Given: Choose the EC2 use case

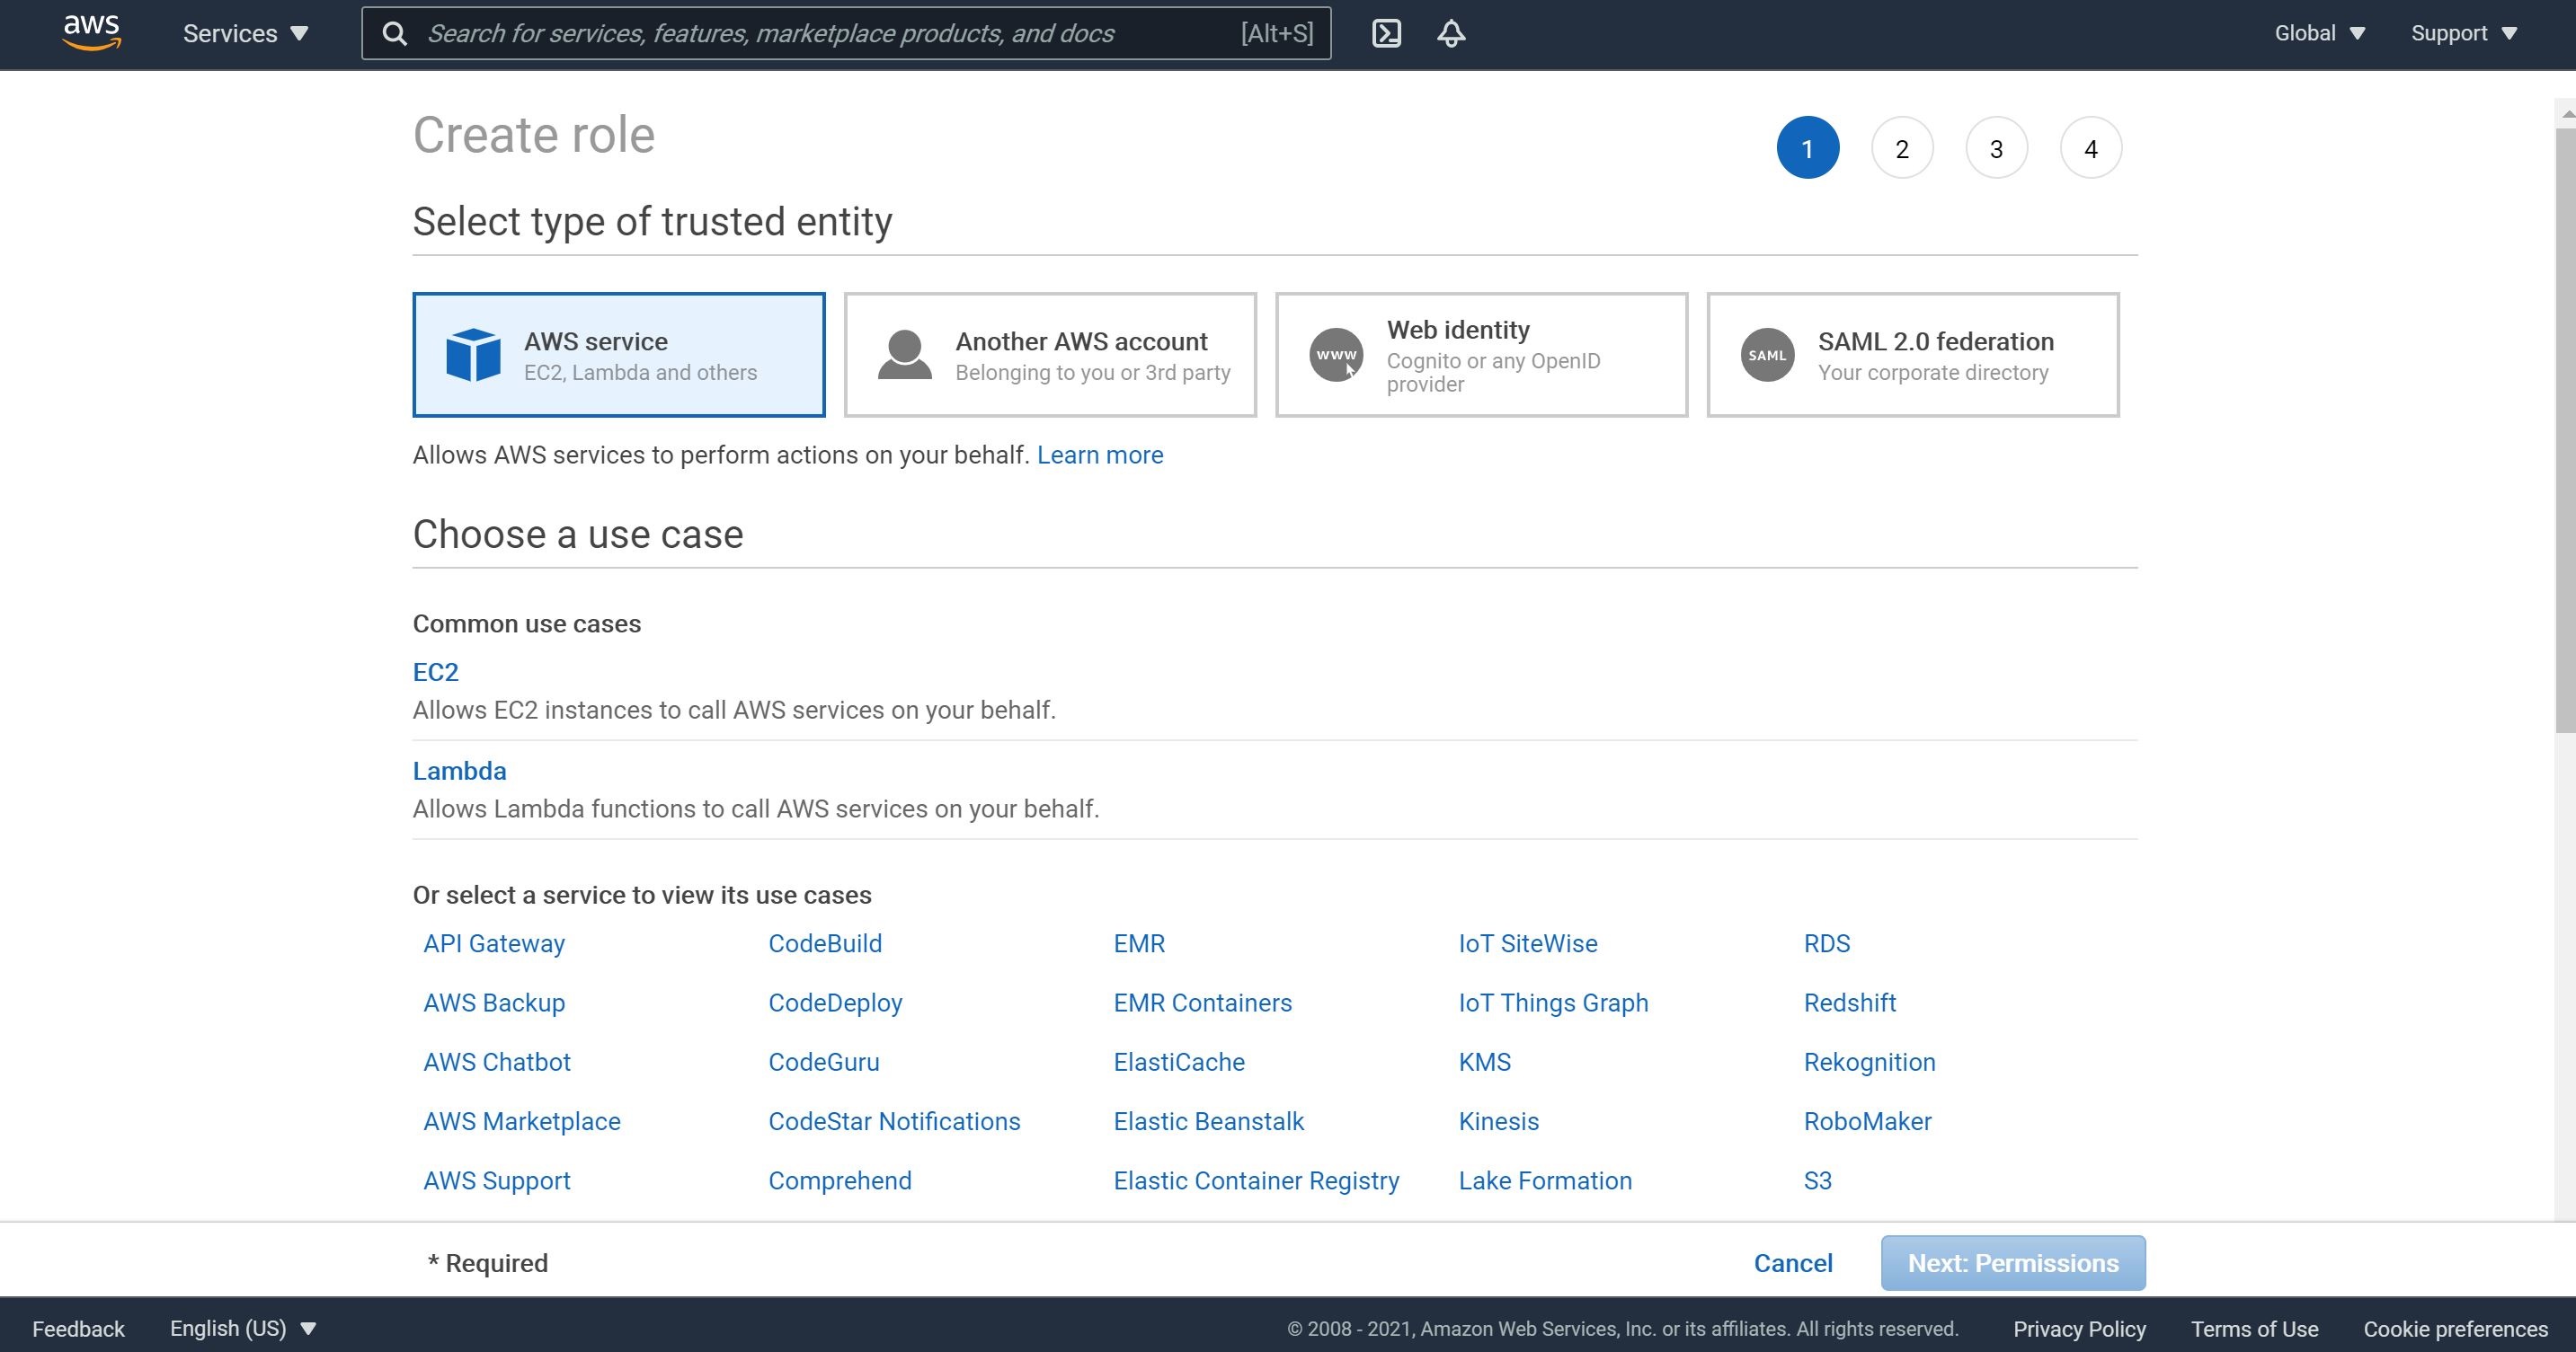Looking at the screenshot, I should point(435,671).
